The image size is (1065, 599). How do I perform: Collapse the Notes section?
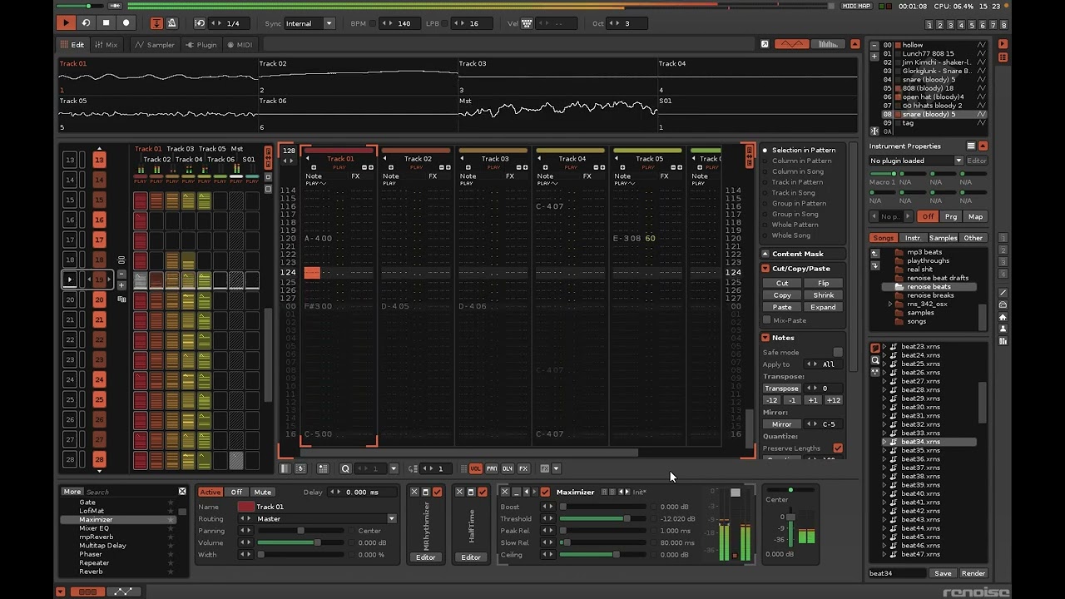tap(765, 338)
